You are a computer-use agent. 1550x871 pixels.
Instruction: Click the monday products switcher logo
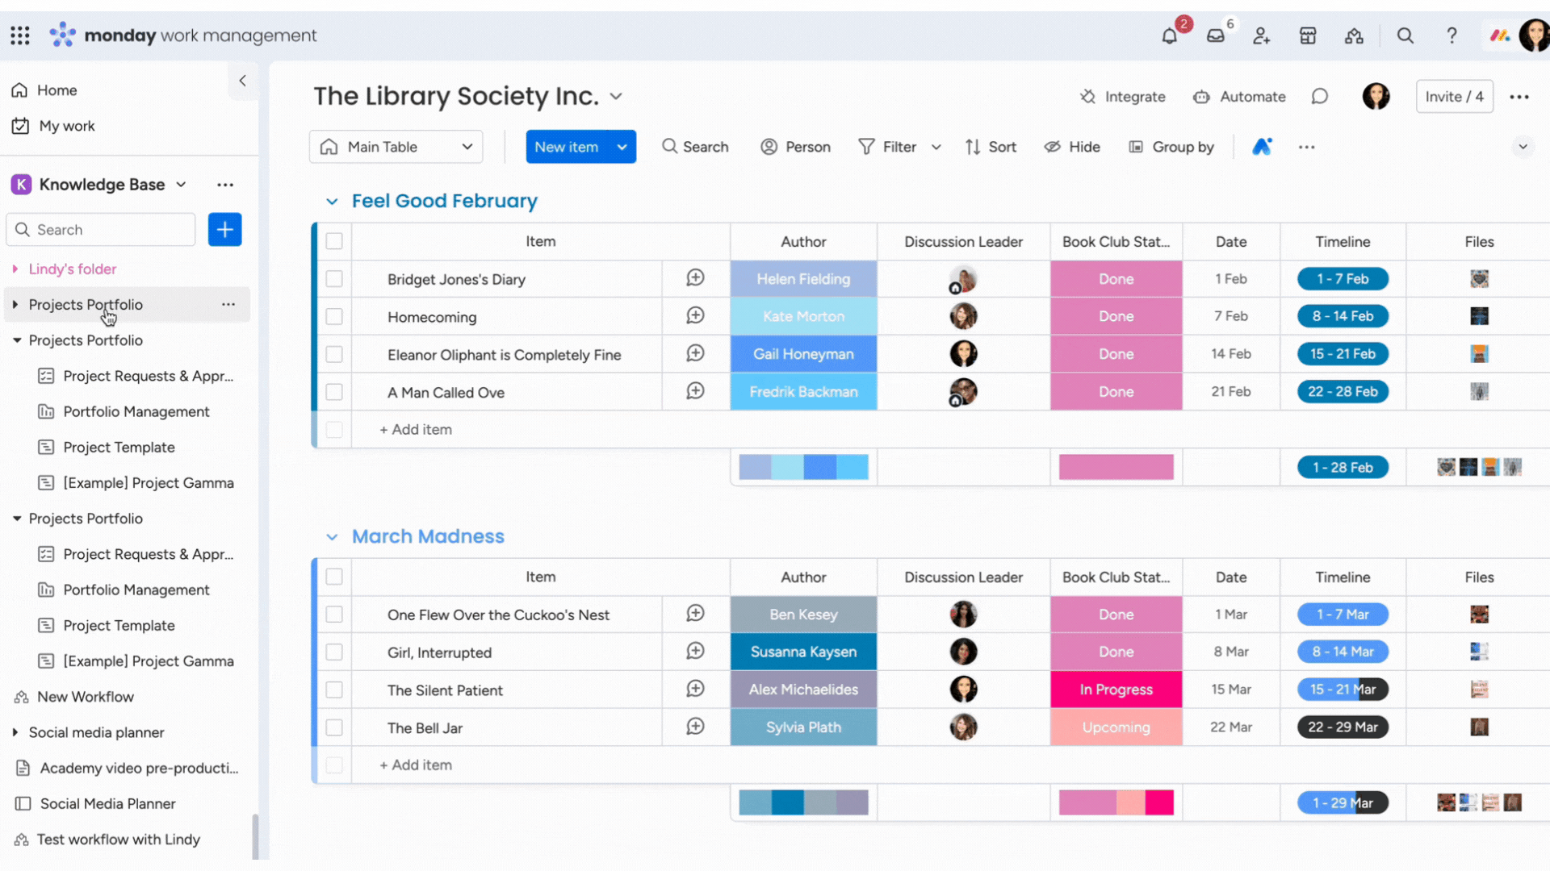pyautogui.click(x=1500, y=35)
